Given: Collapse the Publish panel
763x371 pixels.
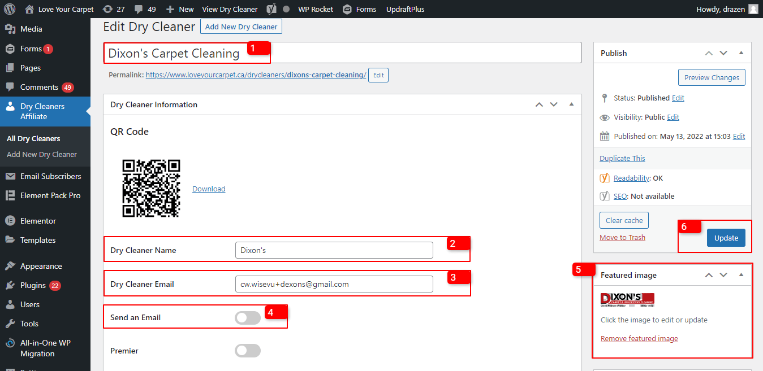Looking at the screenshot, I should [741, 53].
